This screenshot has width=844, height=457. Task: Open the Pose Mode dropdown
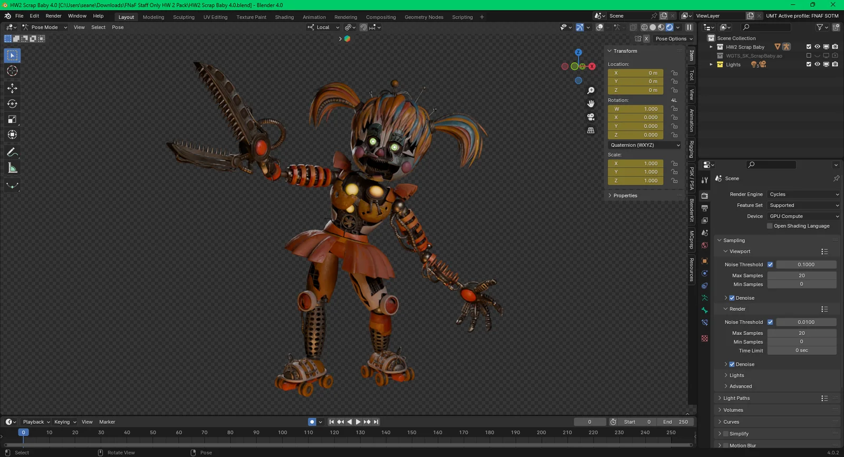coord(45,27)
